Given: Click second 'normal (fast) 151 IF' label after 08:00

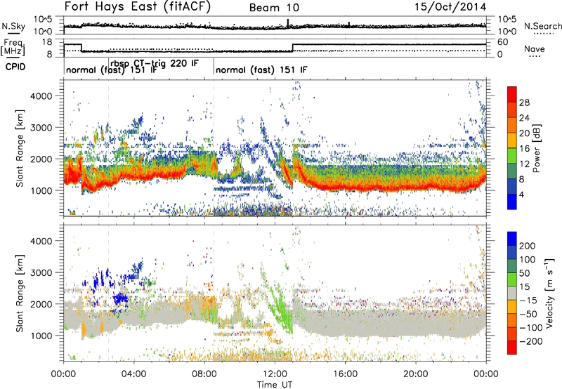Looking at the screenshot, I should pos(261,70).
